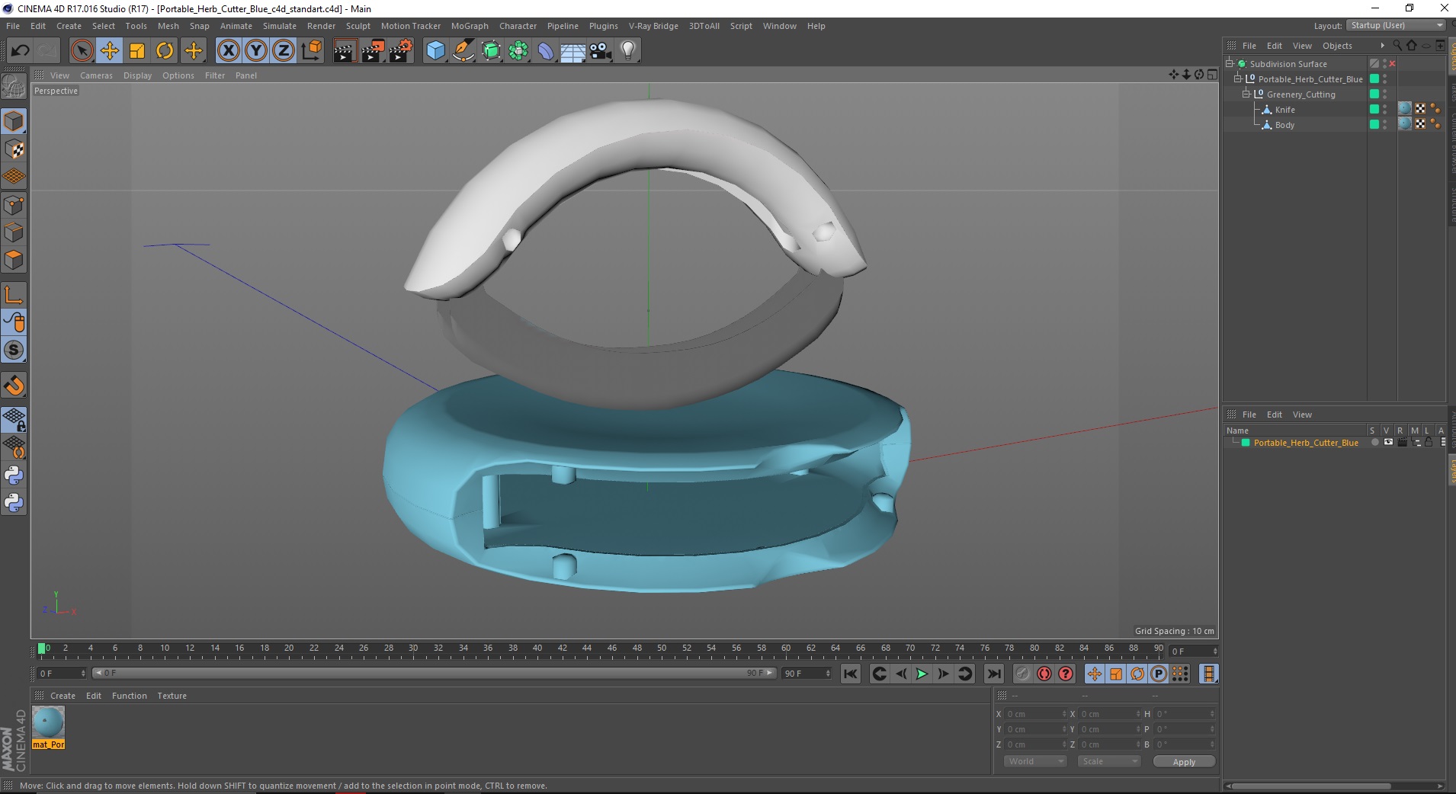
Task: Click the X position input field
Action: 1035,714
